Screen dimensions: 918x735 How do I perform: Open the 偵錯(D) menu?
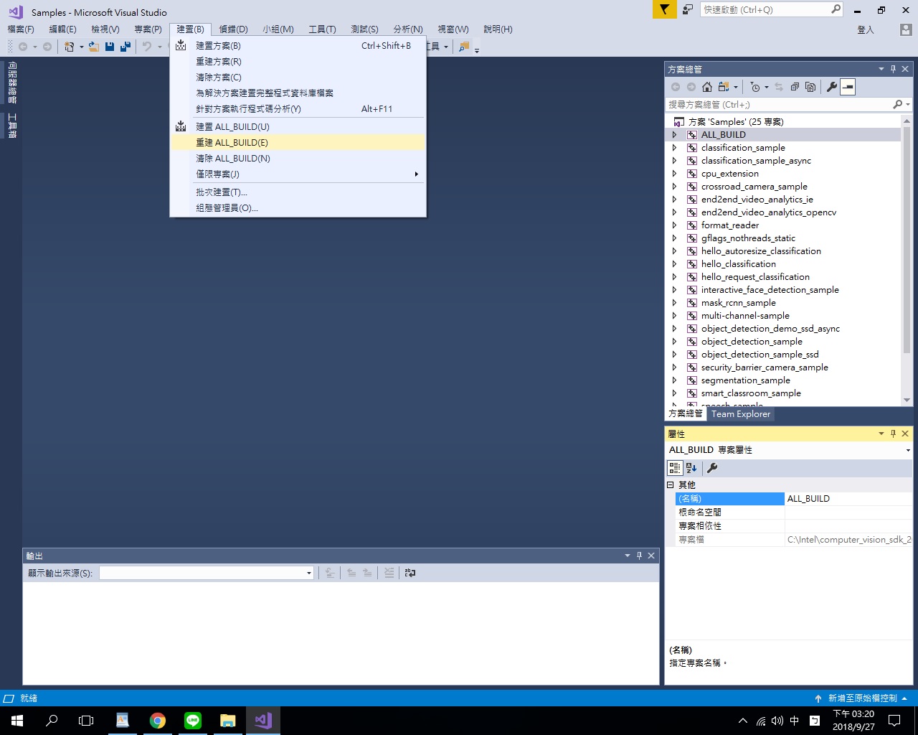[233, 29]
